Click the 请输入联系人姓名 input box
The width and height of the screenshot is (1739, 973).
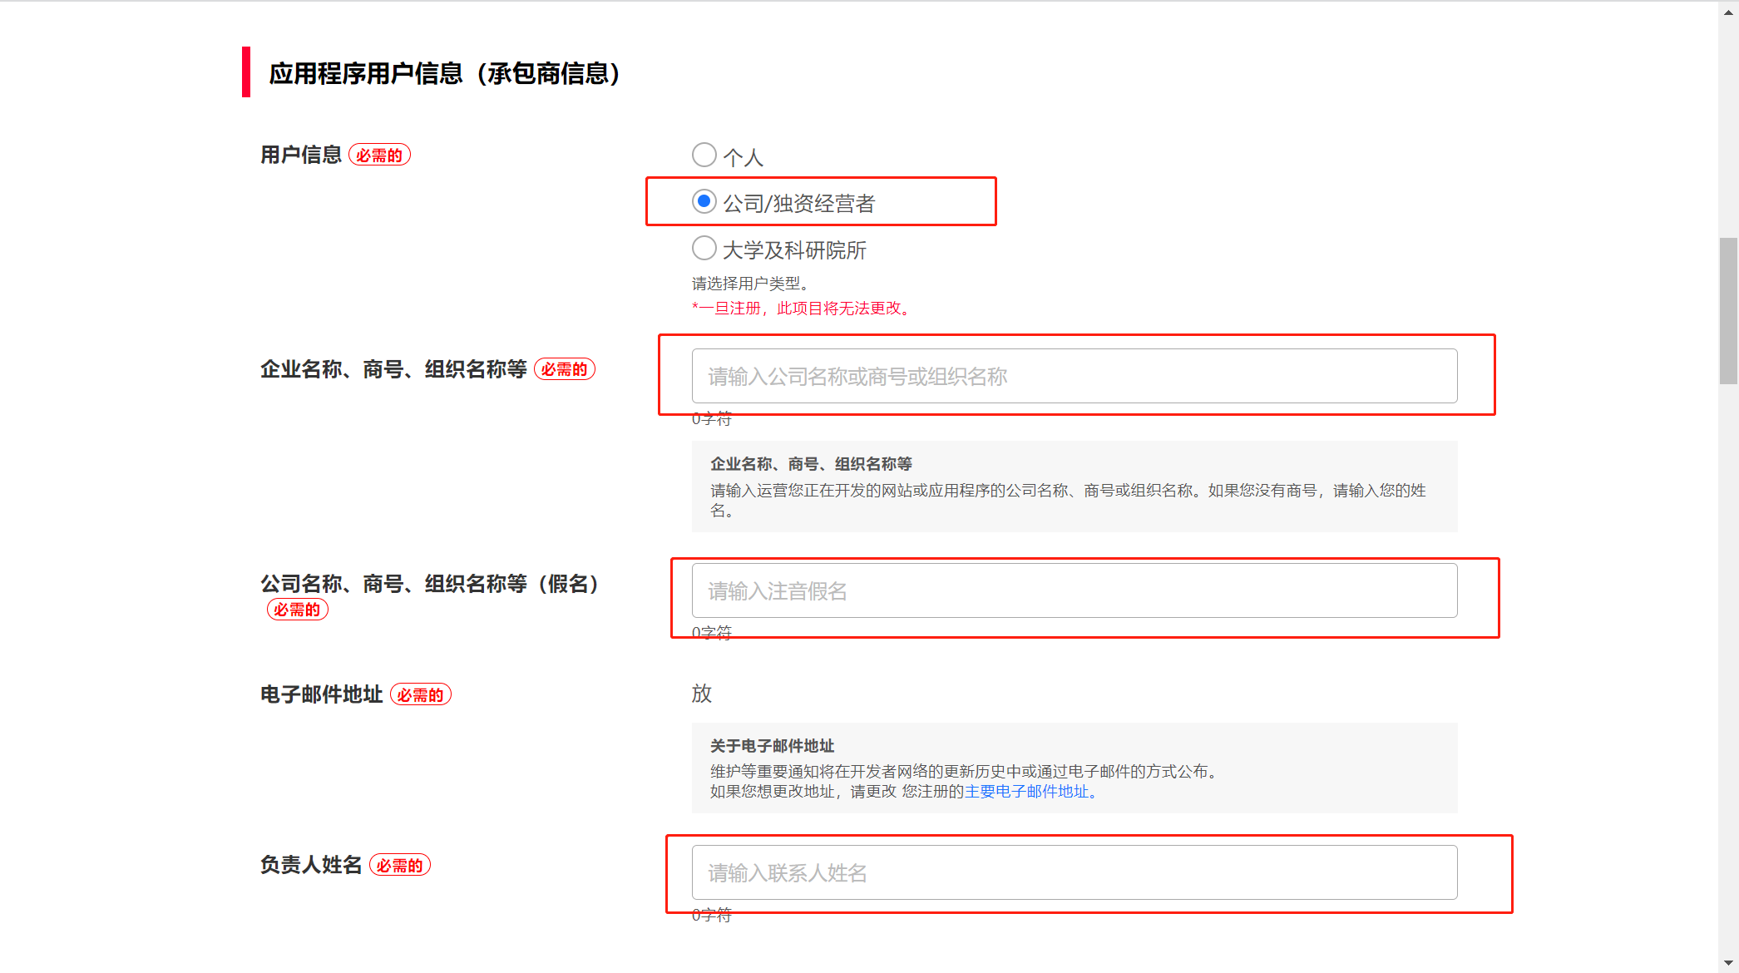pos(1074,872)
